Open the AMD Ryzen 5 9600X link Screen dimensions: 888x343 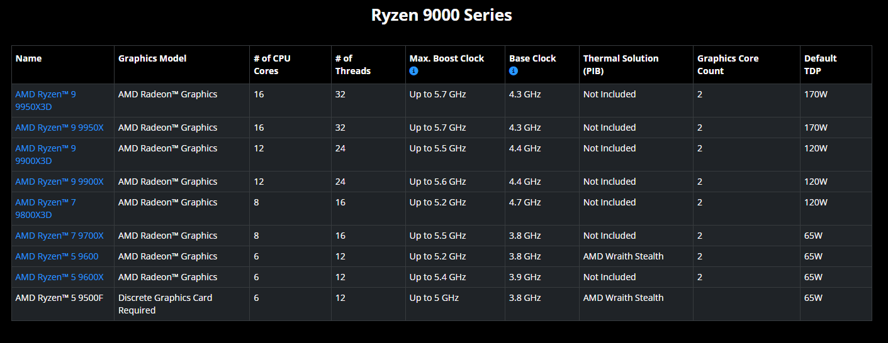coord(59,277)
